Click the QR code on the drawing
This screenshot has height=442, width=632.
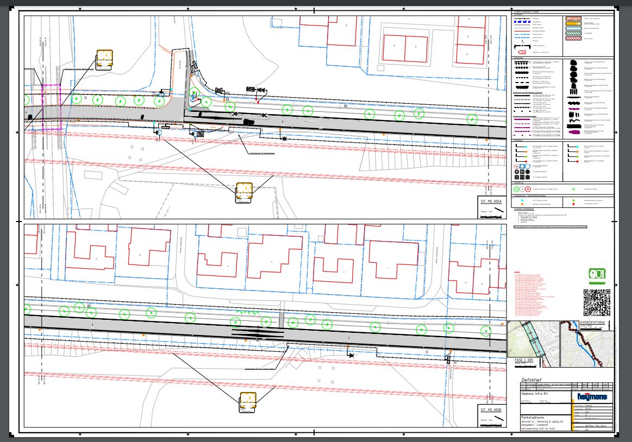pos(596,302)
